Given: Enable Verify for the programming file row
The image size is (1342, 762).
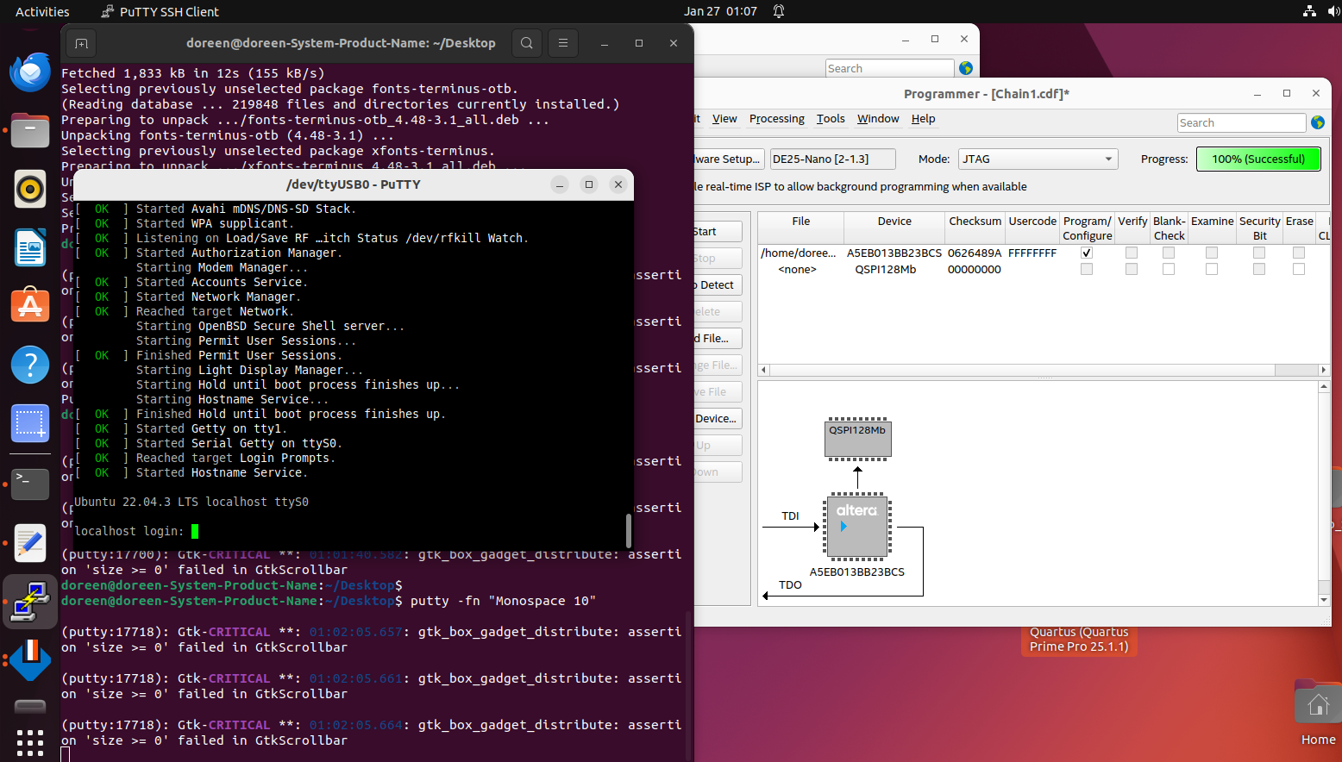Looking at the screenshot, I should pyautogui.click(x=1132, y=252).
